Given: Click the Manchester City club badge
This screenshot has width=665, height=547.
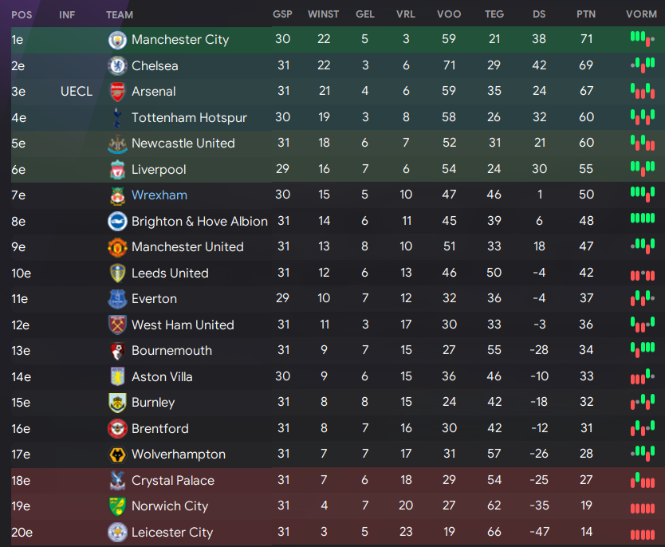Looking at the screenshot, I should tap(117, 40).
